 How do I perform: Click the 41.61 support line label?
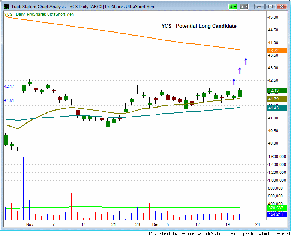(x=9, y=100)
